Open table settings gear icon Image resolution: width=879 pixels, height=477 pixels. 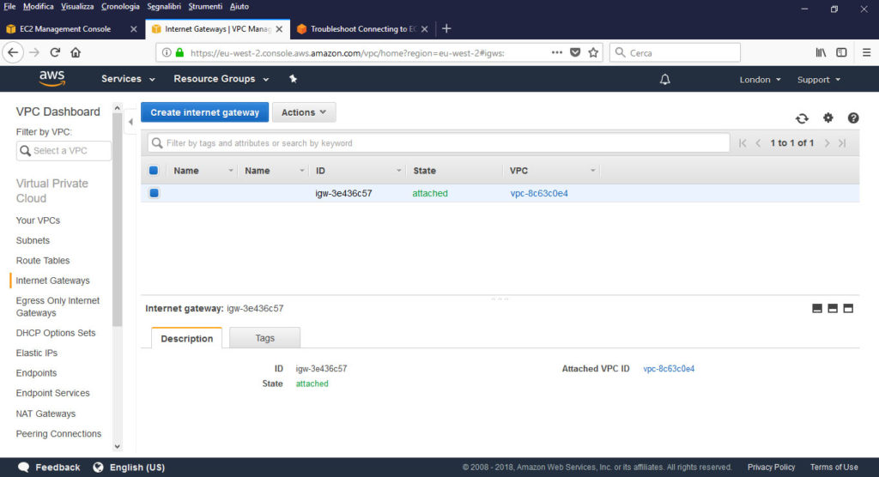(x=828, y=118)
